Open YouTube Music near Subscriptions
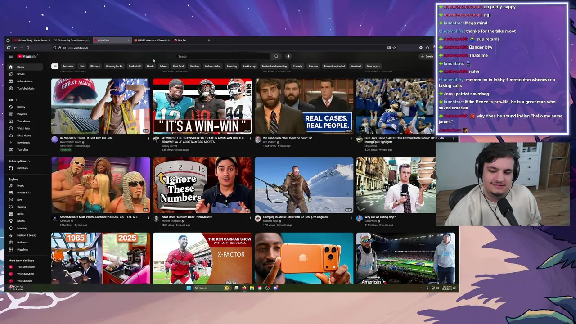 pyautogui.click(x=25, y=88)
